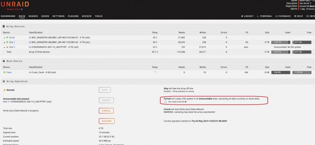This screenshot has height=145, width=315.
Task: Click Disk 2 orange warning indicator
Action: 7,47
